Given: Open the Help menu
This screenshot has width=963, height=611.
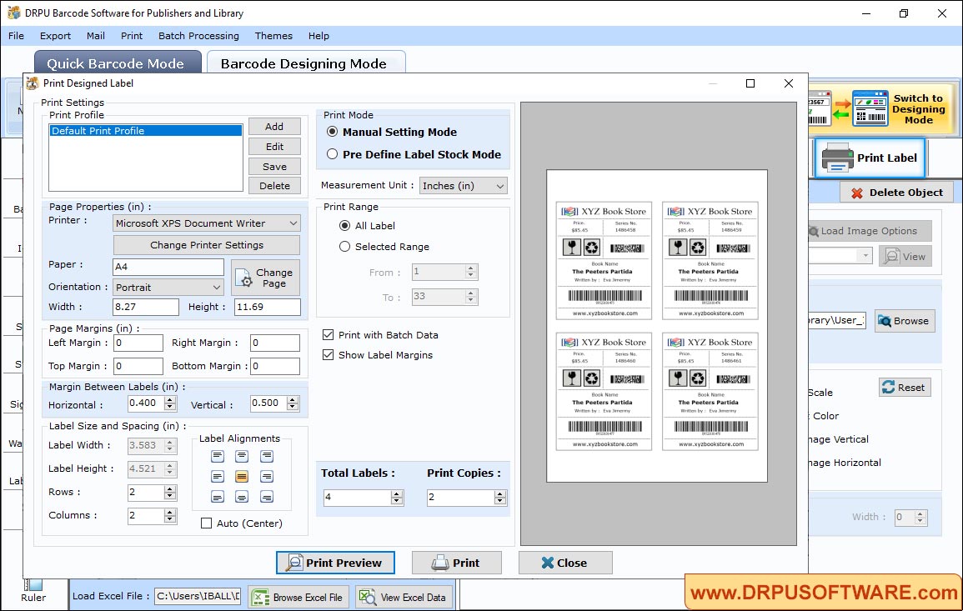Looking at the screenshot, I should point(318,36).
